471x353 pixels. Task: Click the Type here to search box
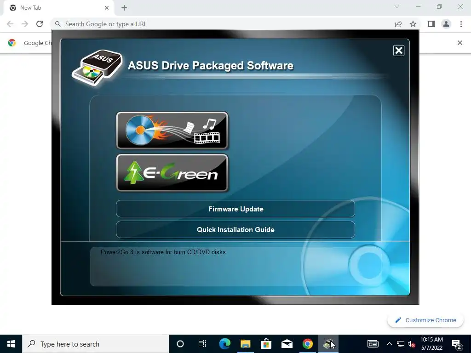(x=96, y=344)
